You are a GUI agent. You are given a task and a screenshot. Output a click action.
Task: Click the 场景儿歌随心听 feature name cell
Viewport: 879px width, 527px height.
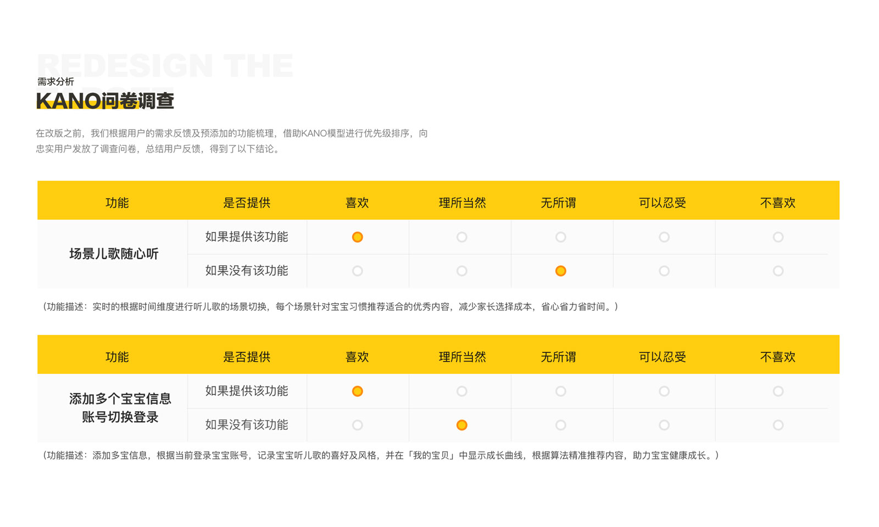click(x=114, y=254)
